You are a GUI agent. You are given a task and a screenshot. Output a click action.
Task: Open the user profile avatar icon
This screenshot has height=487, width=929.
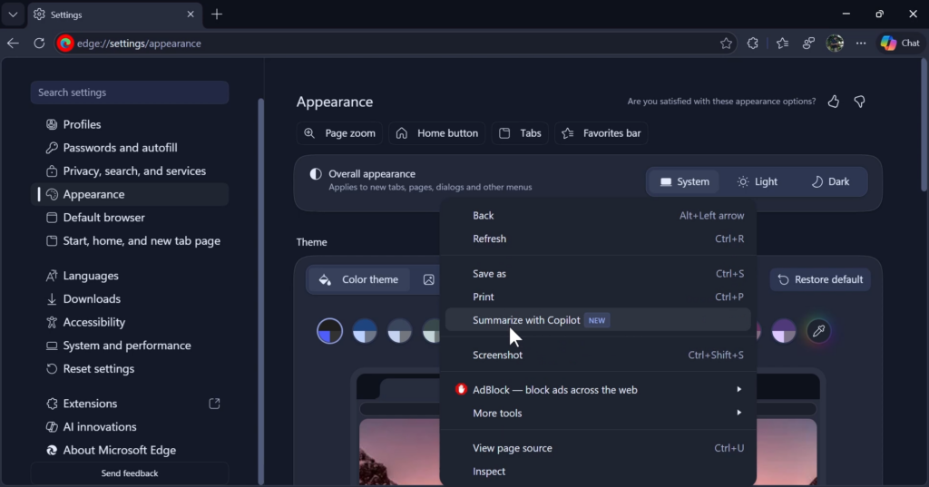[x=835, y=44]
